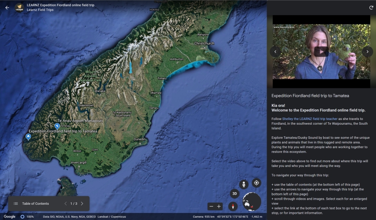Click Landsat / Copernicus attribution
The image size is (376, 220).
point(112,216)
